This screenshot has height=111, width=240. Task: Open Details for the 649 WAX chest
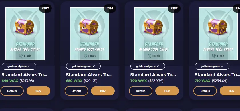tap(12, 91)
